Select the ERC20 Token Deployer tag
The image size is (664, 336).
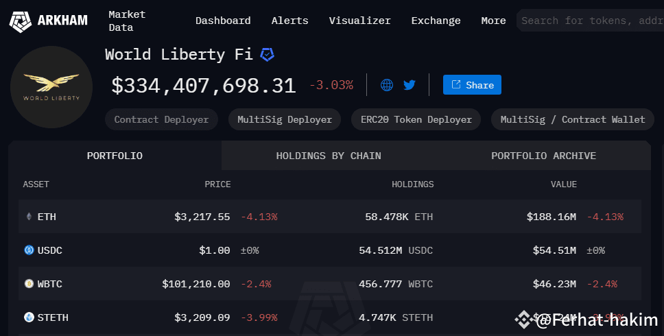coord(416,120)
